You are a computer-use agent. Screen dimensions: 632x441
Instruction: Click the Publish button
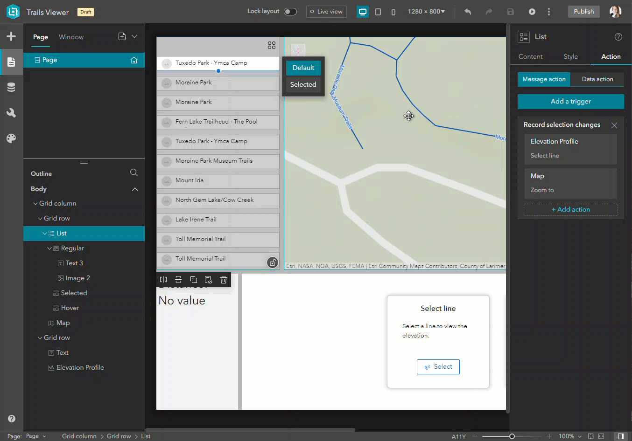(x=584, y=12)
